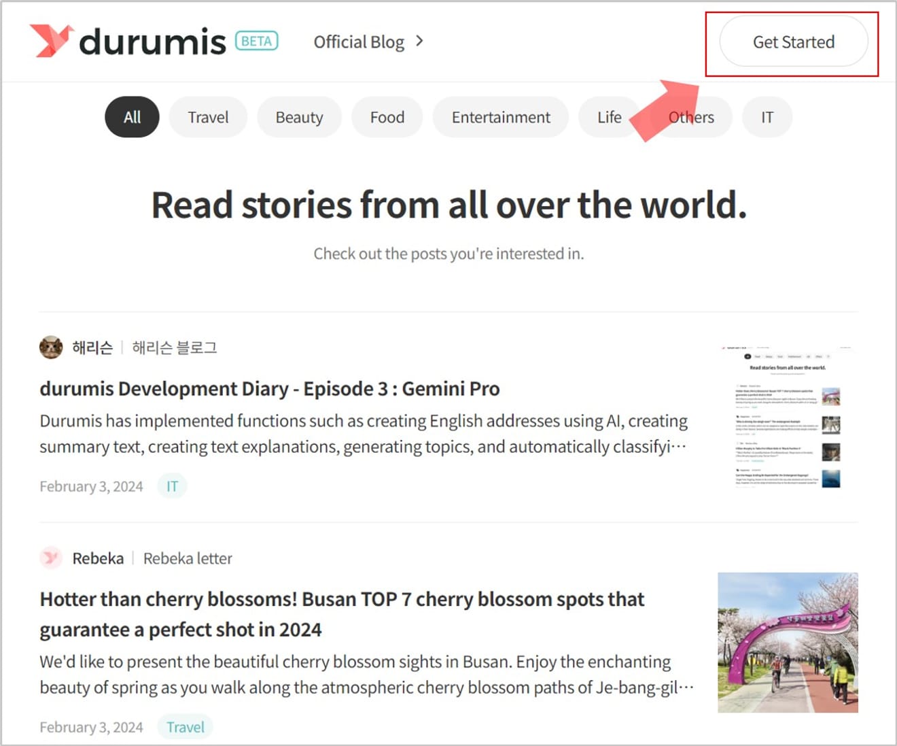Open the Rebeka author name
897x746 pixels.
coord(98,558)
